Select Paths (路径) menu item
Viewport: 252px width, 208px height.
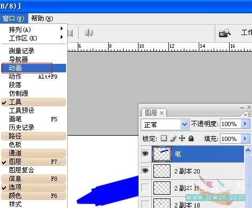point(34,136)
